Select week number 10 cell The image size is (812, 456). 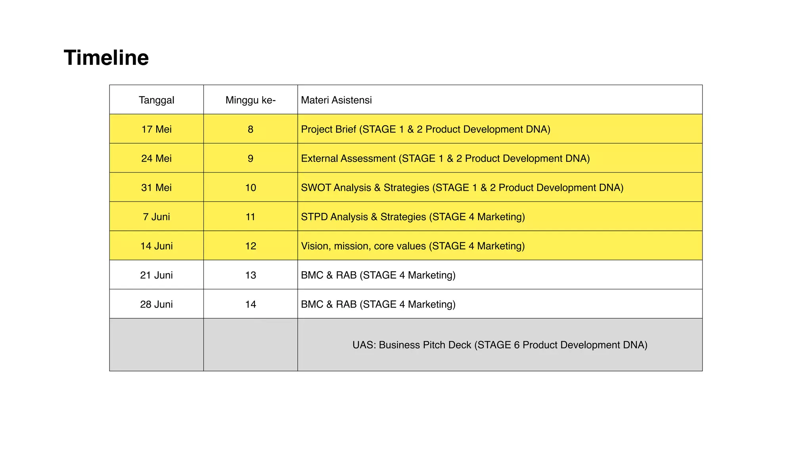tap(251, 187)
